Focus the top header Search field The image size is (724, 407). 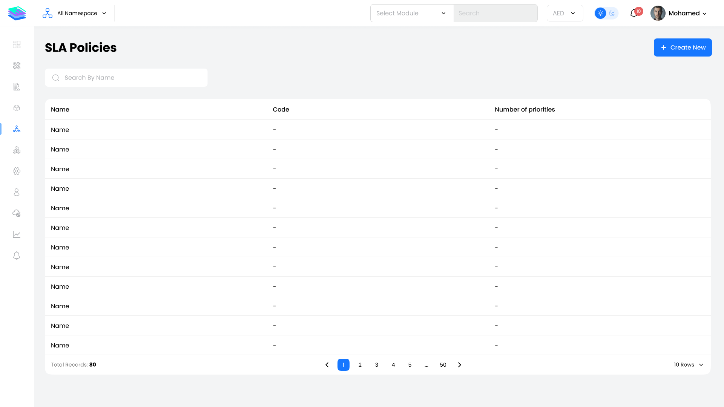[x=495, y=13]
